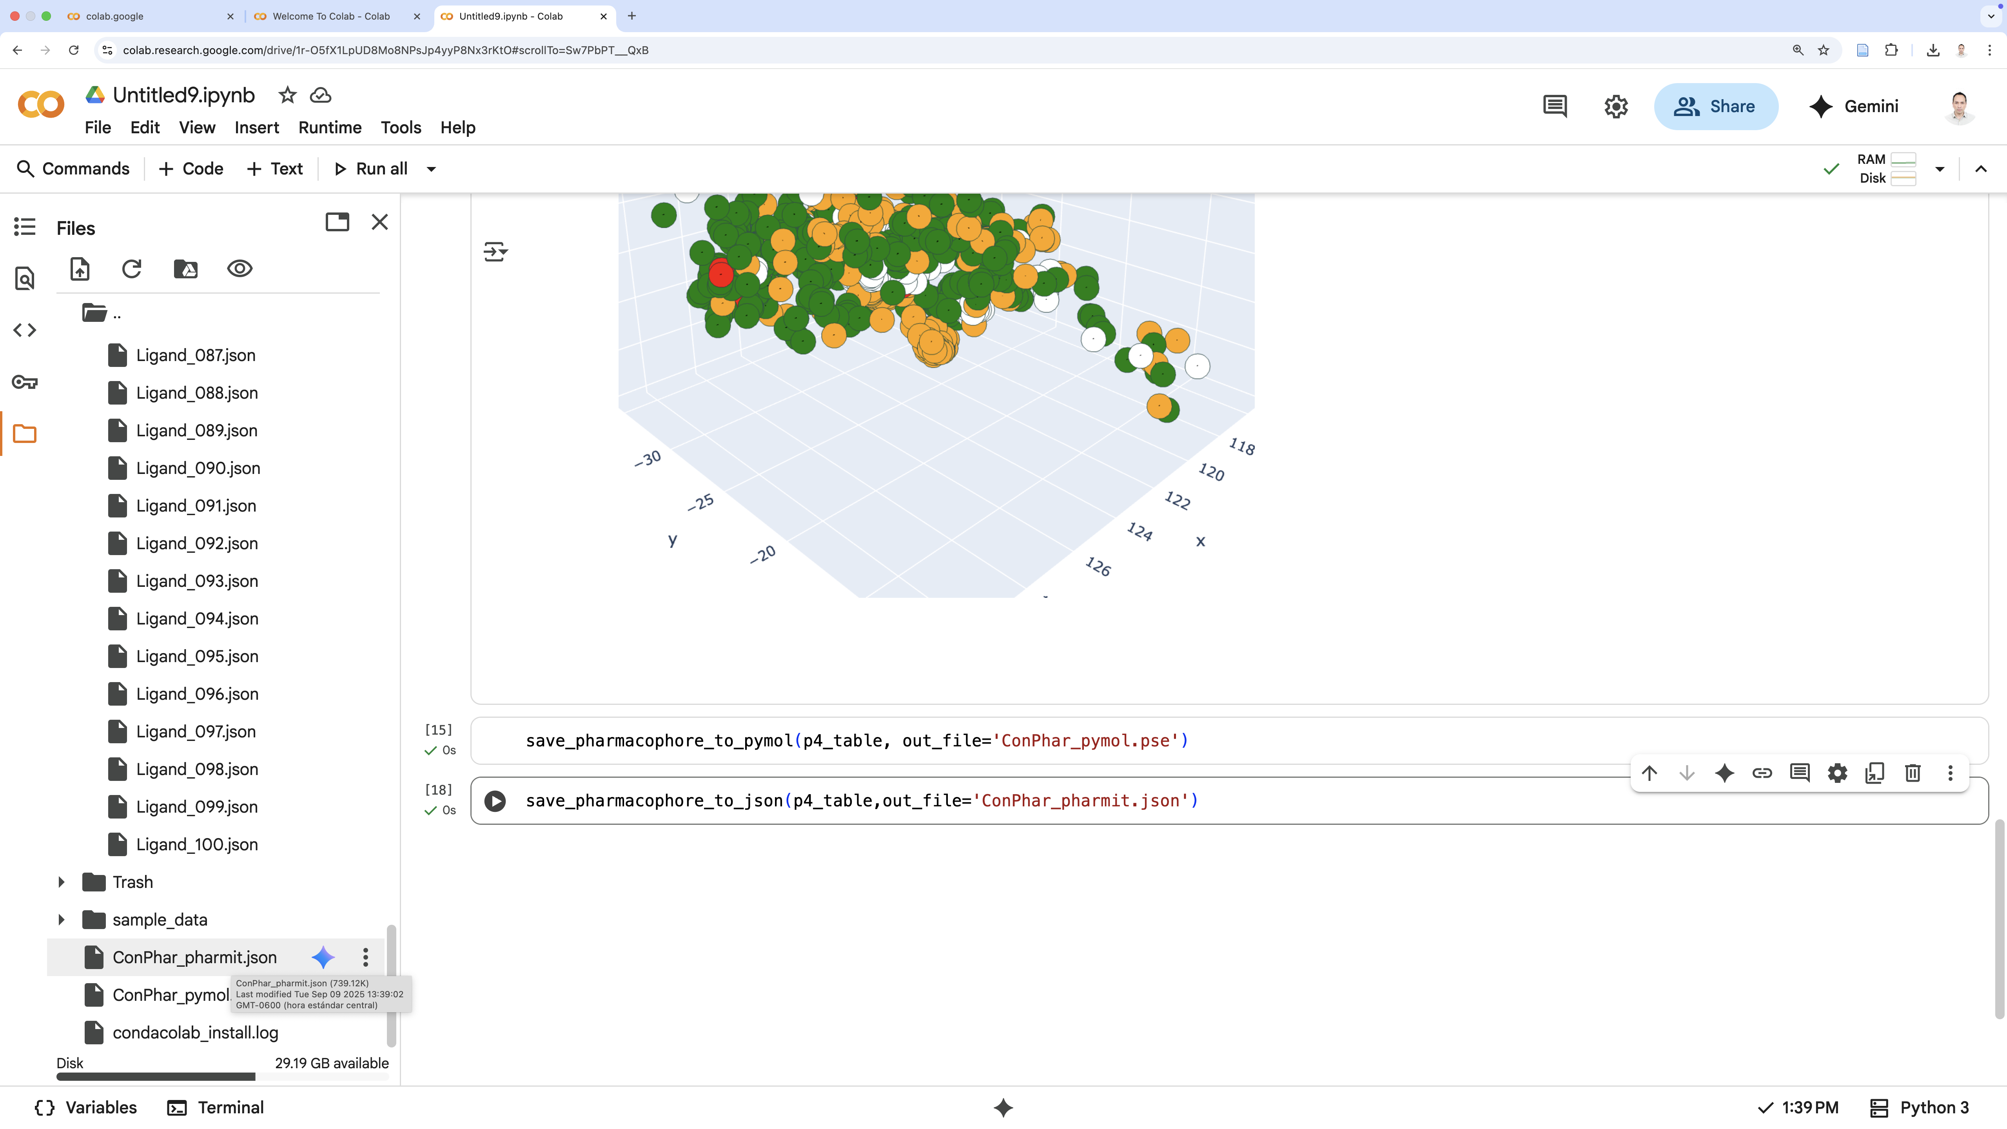Open cell editor settings gear icon
2007x1129 pixels.
click(x=1837, y=773)
